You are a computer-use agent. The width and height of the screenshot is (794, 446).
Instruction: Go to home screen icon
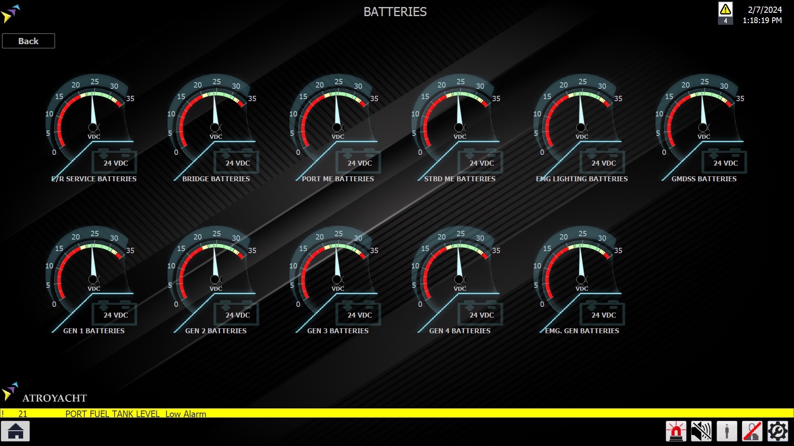(x=15, y=432)
